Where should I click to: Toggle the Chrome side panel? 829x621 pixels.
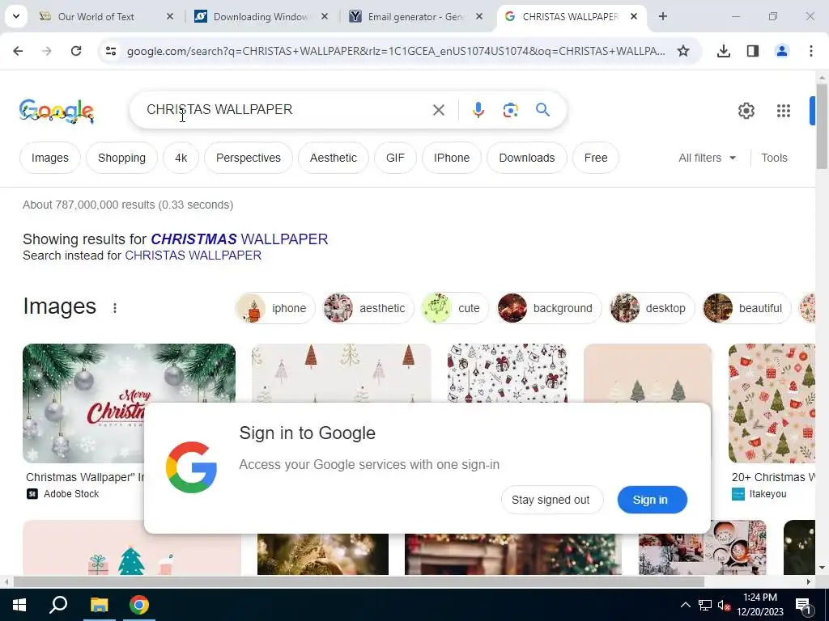point(753,51)
